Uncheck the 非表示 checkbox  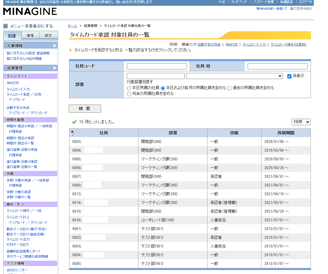click(x=289, y=76)
